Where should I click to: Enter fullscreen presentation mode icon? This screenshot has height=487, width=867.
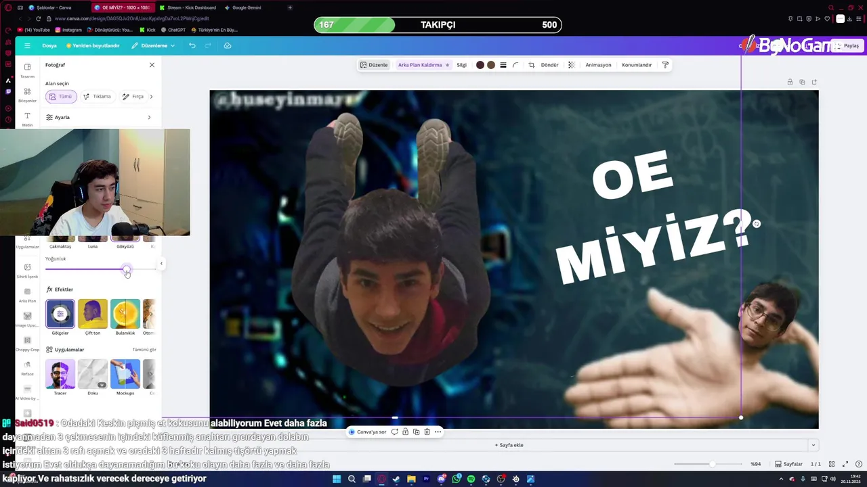(845, 464)
